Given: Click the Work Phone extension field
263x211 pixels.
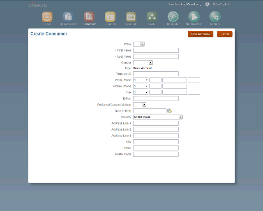Looking at the screenshot, I should pyautogui.click(x=194, y=80).
